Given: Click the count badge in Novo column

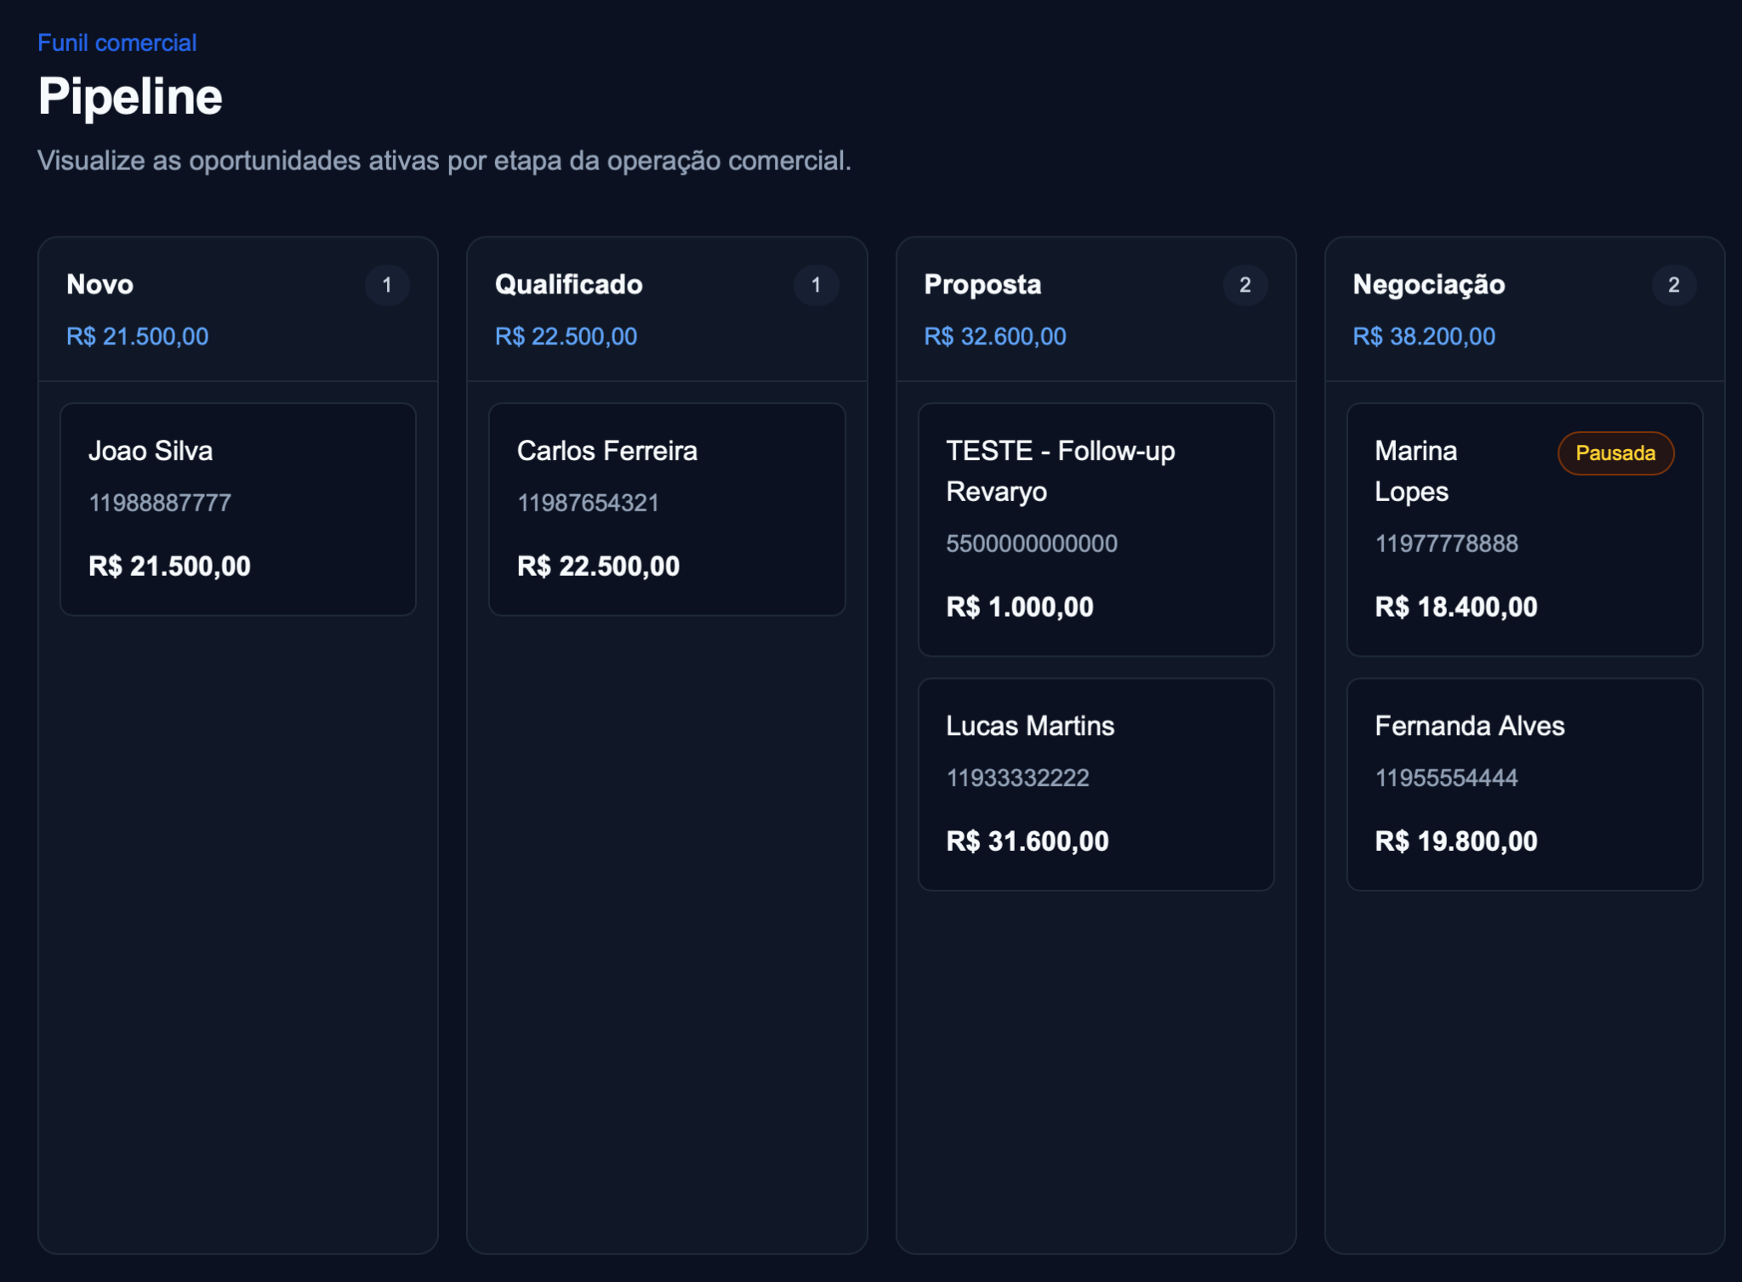Looking at the screenshot, I should (387, 285).
